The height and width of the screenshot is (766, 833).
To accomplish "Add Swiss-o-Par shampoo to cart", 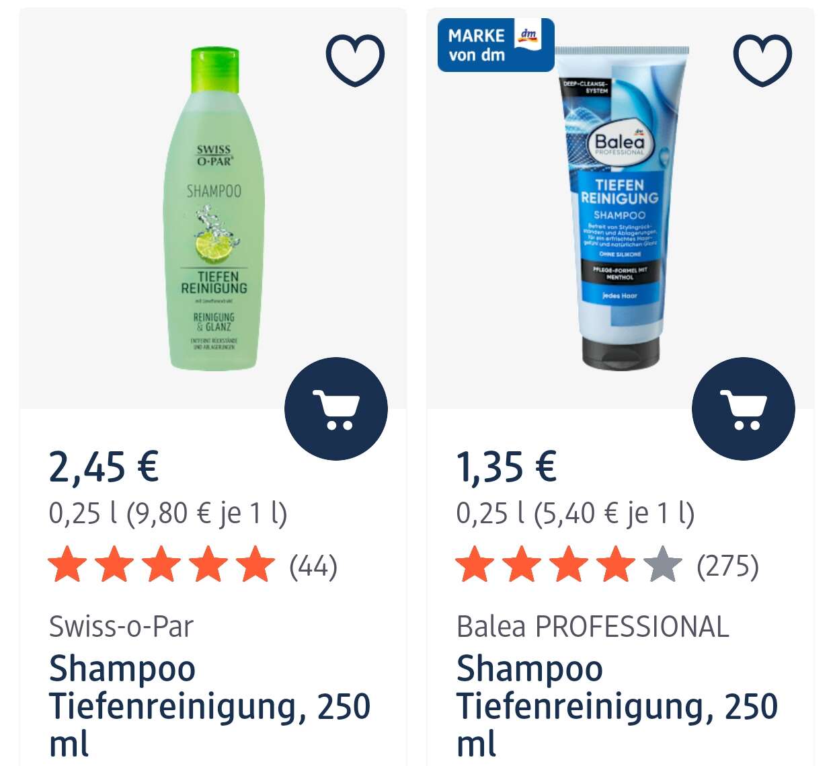I will [x=336, y=409].
